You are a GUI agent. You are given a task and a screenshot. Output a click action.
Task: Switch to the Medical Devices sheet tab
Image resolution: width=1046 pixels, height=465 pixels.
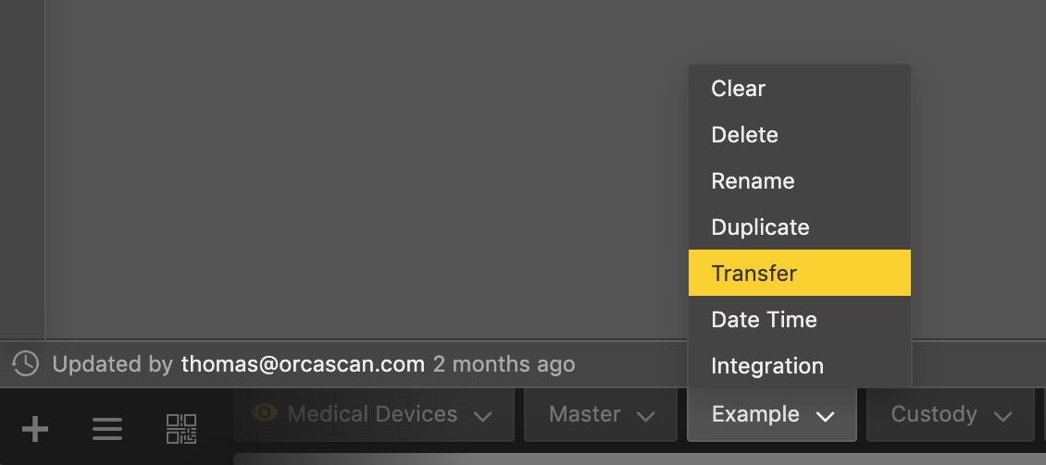coord(372,414)
